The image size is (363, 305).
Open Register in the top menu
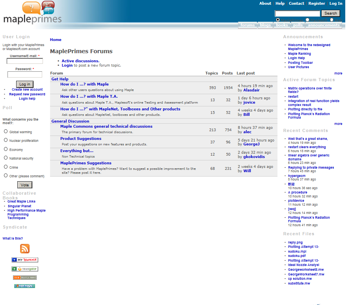tap(317, 4)
